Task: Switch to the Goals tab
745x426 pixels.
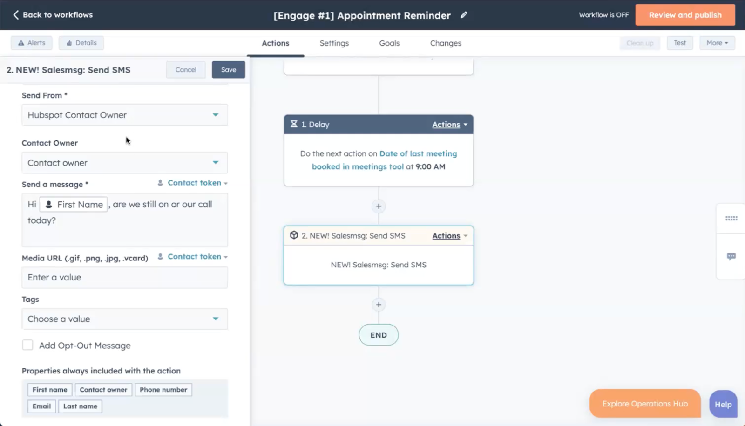Action: 389,43
